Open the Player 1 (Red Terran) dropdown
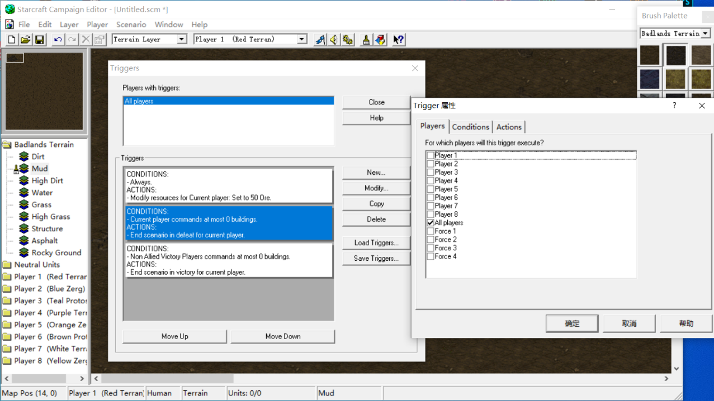 click(x=302, y=39)
